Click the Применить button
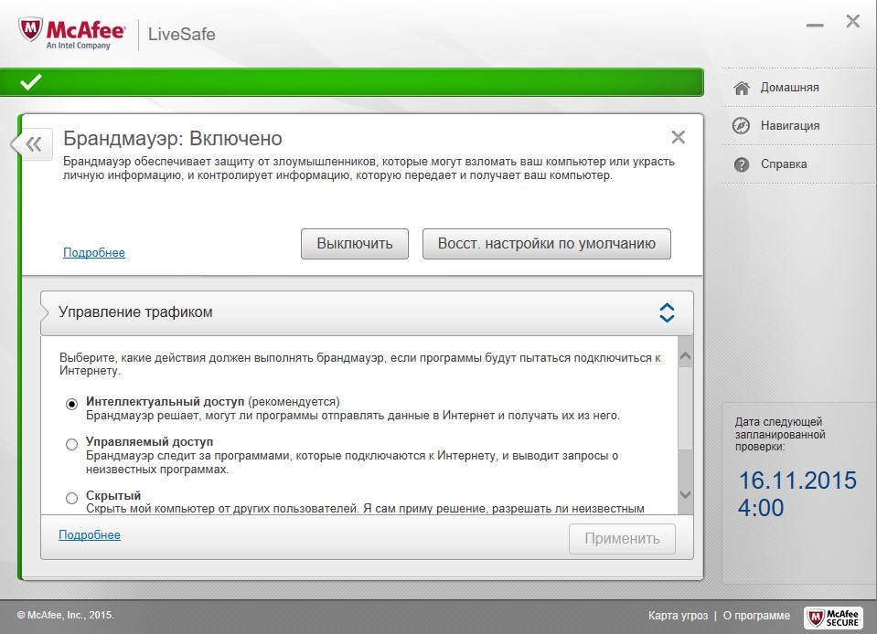 click(622, 538)
